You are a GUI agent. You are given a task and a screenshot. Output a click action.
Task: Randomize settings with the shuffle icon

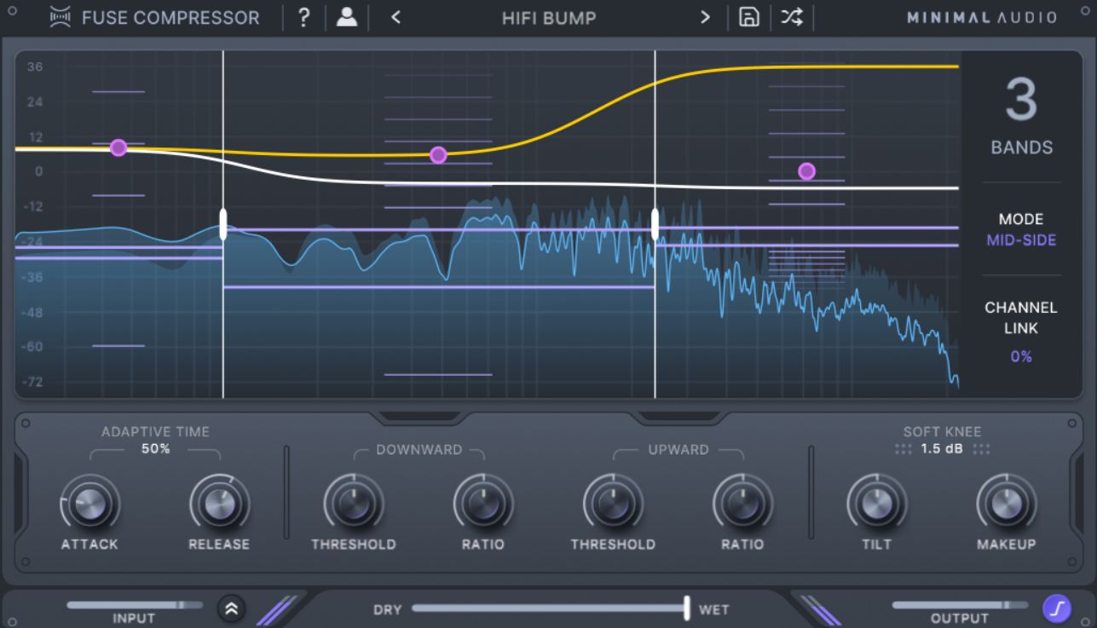point(792,17)
